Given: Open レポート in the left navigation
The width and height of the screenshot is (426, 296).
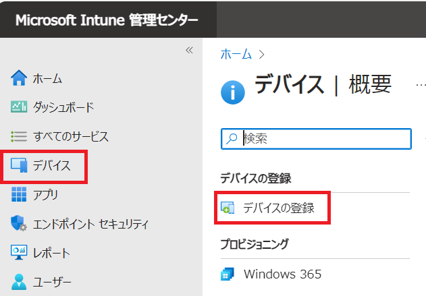Looking at the screenshot, I should (x=51, y=253).
